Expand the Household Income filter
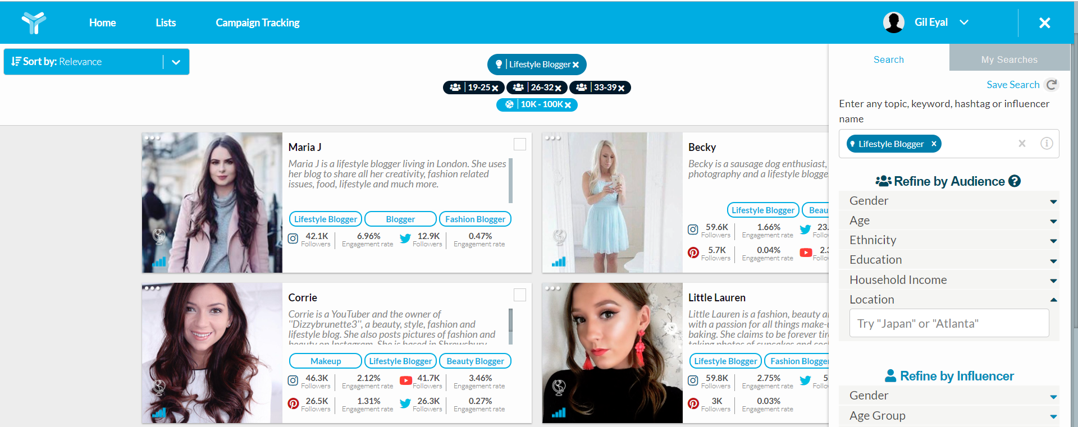1078x427 pixels. click(x=949, y=280)
